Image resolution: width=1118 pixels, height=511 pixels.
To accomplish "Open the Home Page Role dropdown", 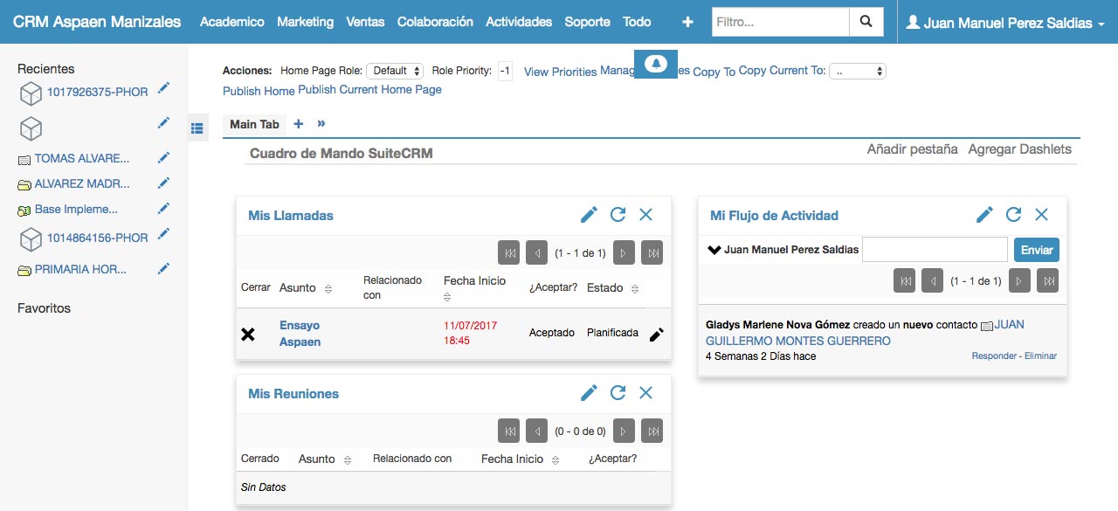I will (x=395, y=71).
